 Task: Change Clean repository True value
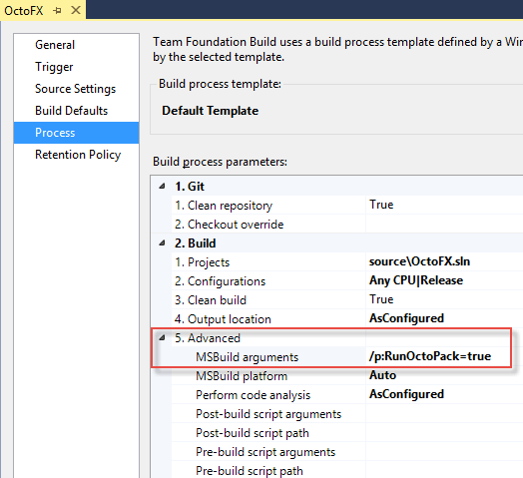pos(444,205)
